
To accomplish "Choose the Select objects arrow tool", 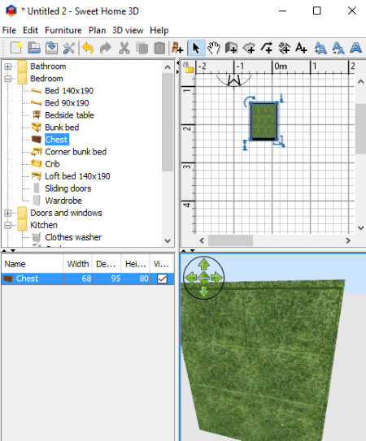I will coord(196,48).
